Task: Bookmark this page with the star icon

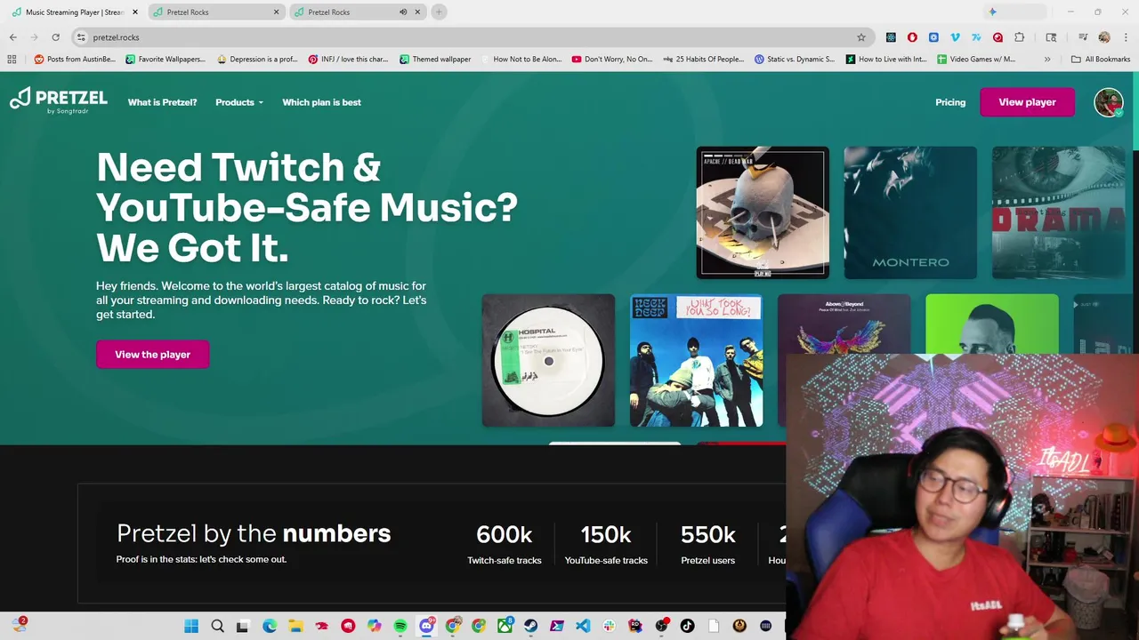Action: 861,37
